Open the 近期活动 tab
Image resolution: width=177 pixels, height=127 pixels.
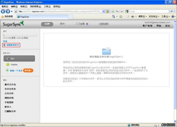tap(104, 24)
